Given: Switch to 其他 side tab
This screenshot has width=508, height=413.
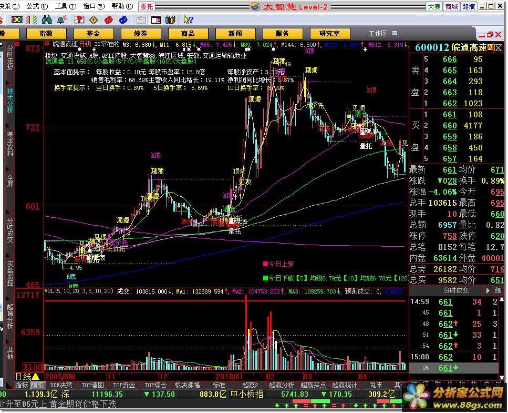Looking at the screenshot, I should point(10,353).
